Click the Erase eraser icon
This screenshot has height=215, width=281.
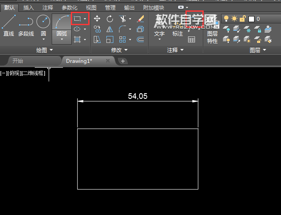[x=140, y=19]
